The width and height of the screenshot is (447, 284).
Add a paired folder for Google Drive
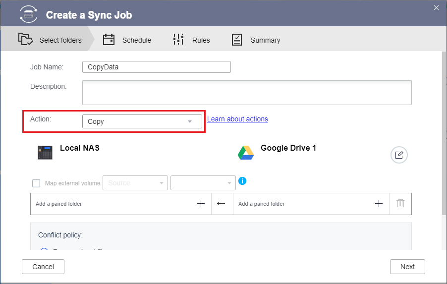379,204
